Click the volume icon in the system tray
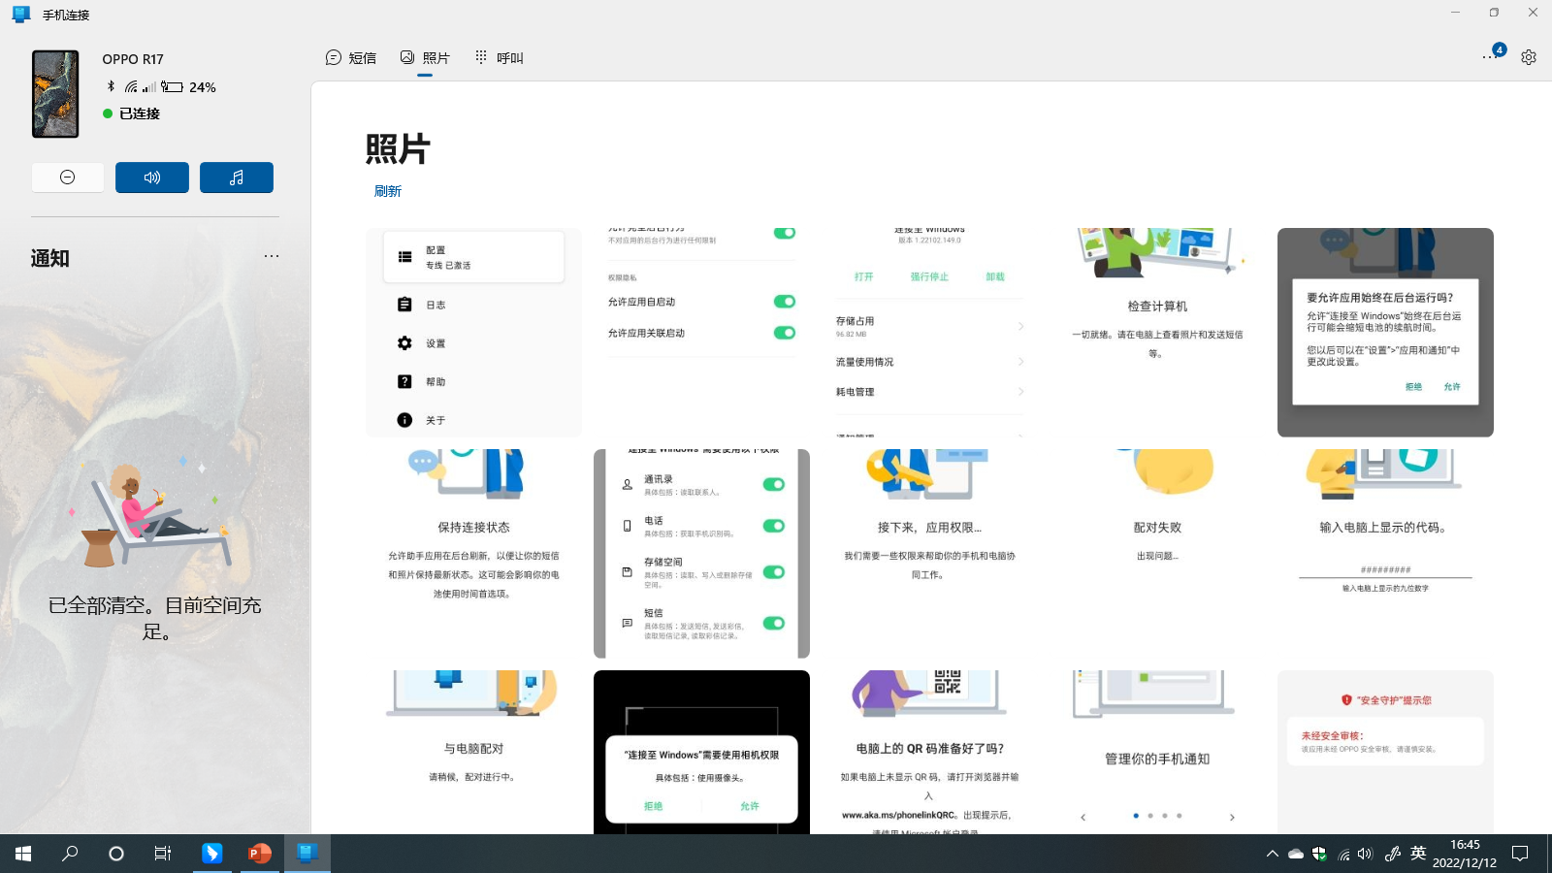The height and width of the screenshot is (873, 1552). (1365, 854)
